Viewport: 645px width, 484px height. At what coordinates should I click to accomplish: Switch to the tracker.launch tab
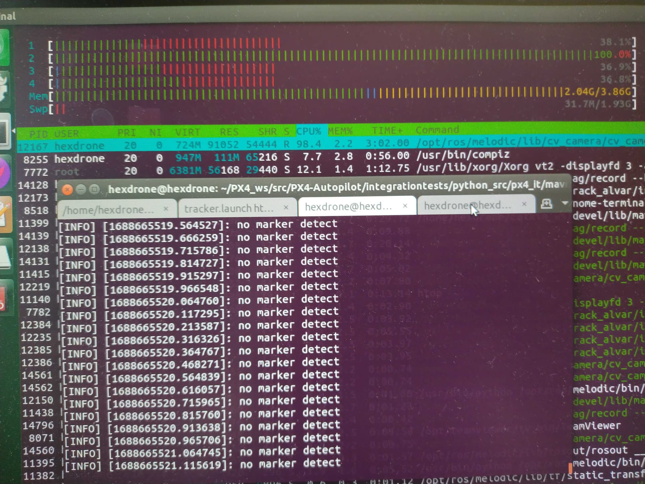coord(229,209)
